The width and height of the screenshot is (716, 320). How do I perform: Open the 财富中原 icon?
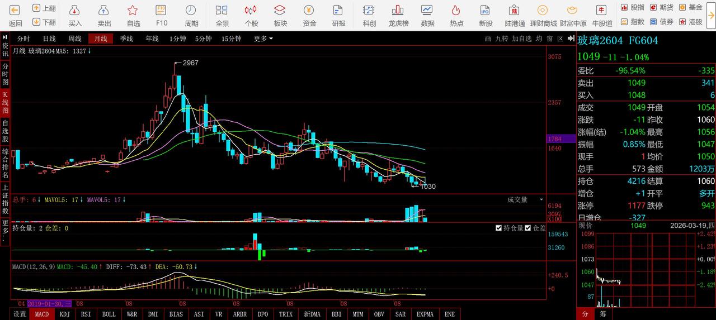click(573, 10)
